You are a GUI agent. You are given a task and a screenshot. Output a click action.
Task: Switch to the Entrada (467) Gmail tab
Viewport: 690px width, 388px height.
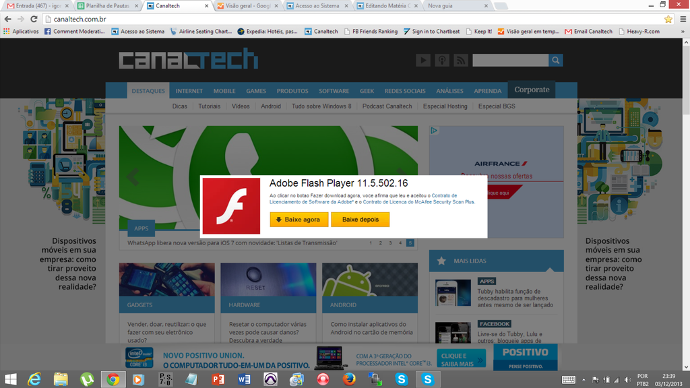38,5
